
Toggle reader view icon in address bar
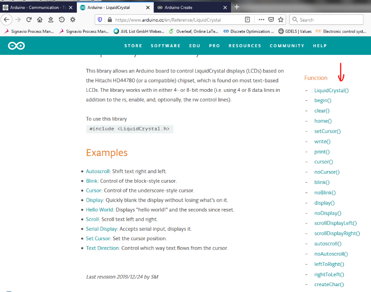247,20
